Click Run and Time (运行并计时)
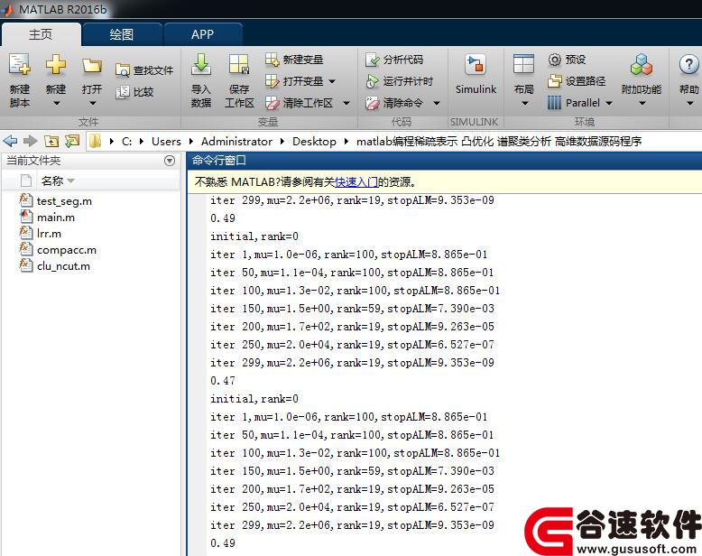The height and width of the screenshot is (556, 702). click(x=399, y=81)
